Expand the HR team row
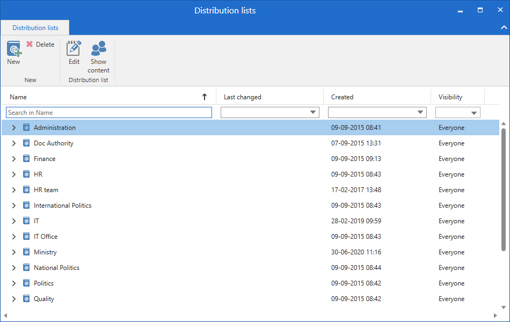The height and width of the screenshot is (322, 510). coord(13,190)
